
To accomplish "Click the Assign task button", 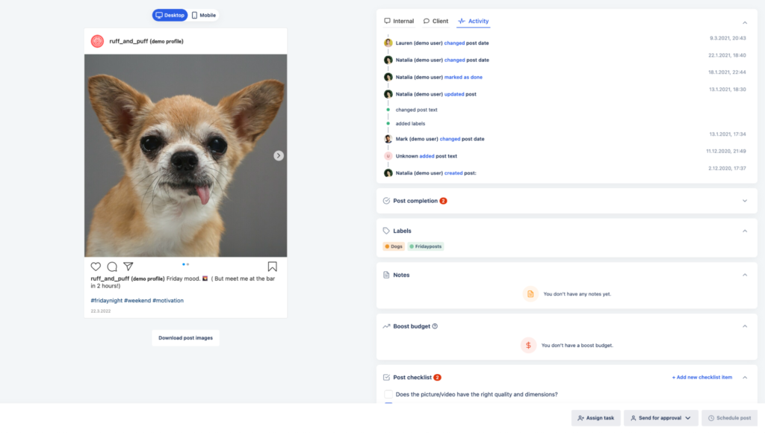I will pyautogui.click(x=595, y=418).
